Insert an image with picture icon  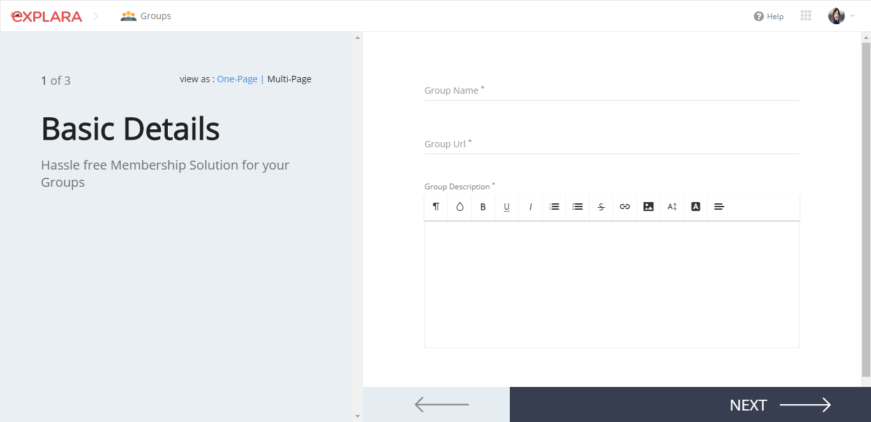click(648, 207)
